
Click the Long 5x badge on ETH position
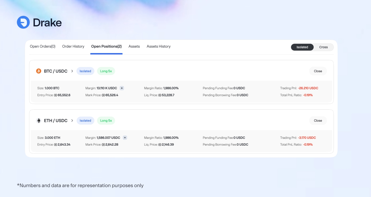point(106,121)
